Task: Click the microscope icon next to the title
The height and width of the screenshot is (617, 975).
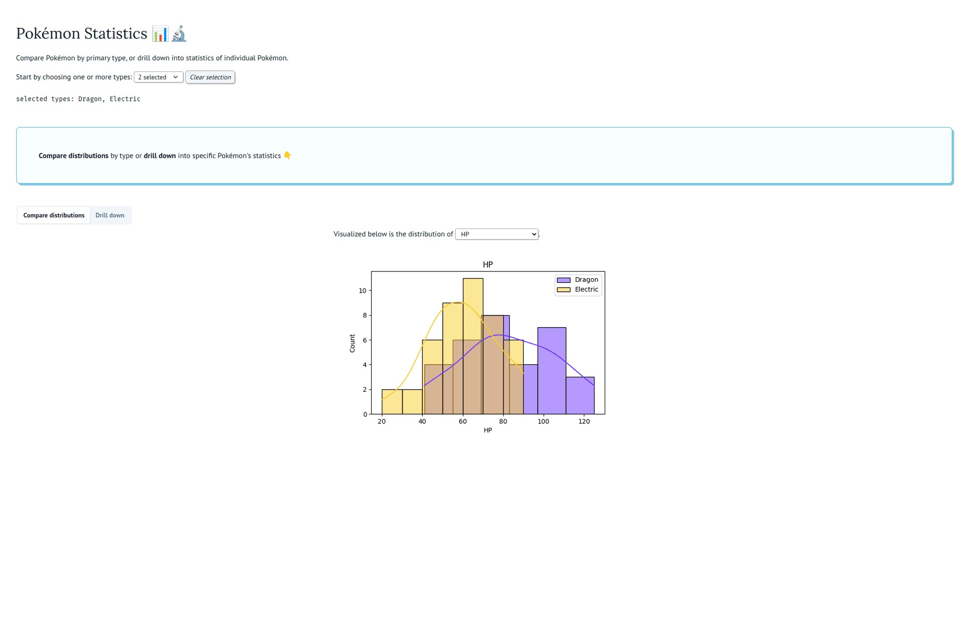Action: click(x=179, y=33)
